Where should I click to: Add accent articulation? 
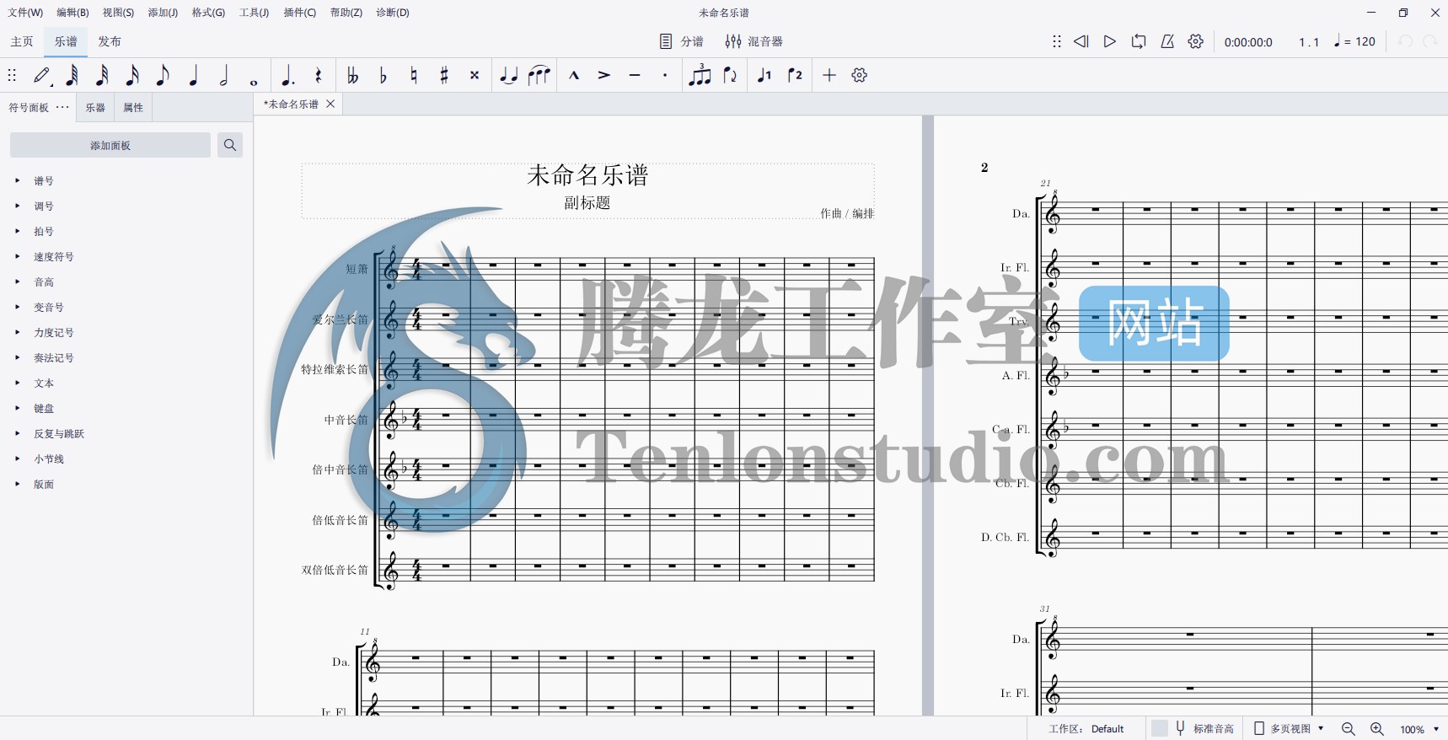click(604, 76)
